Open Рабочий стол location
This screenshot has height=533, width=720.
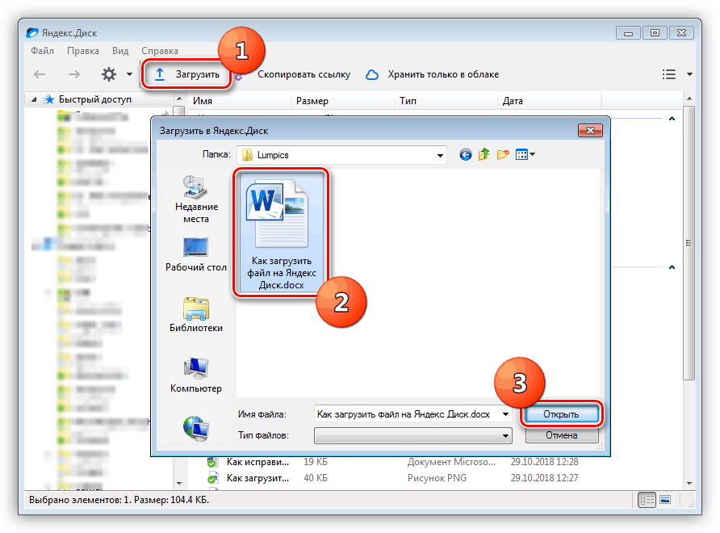[195, 255]
